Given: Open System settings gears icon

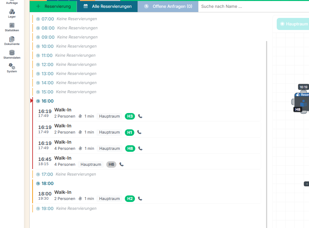Looking at the screenshot, I should [12, 66].
